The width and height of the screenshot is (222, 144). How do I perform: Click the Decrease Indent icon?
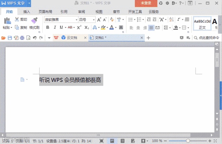coord(149,19)
